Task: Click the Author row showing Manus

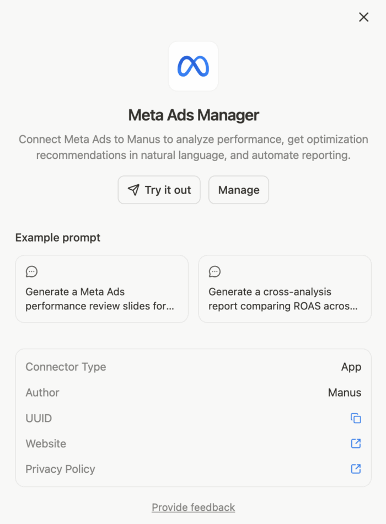Action: tap(193, 392)
